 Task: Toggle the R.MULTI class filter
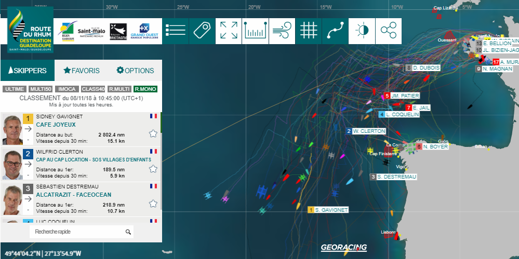coord(119,89)
